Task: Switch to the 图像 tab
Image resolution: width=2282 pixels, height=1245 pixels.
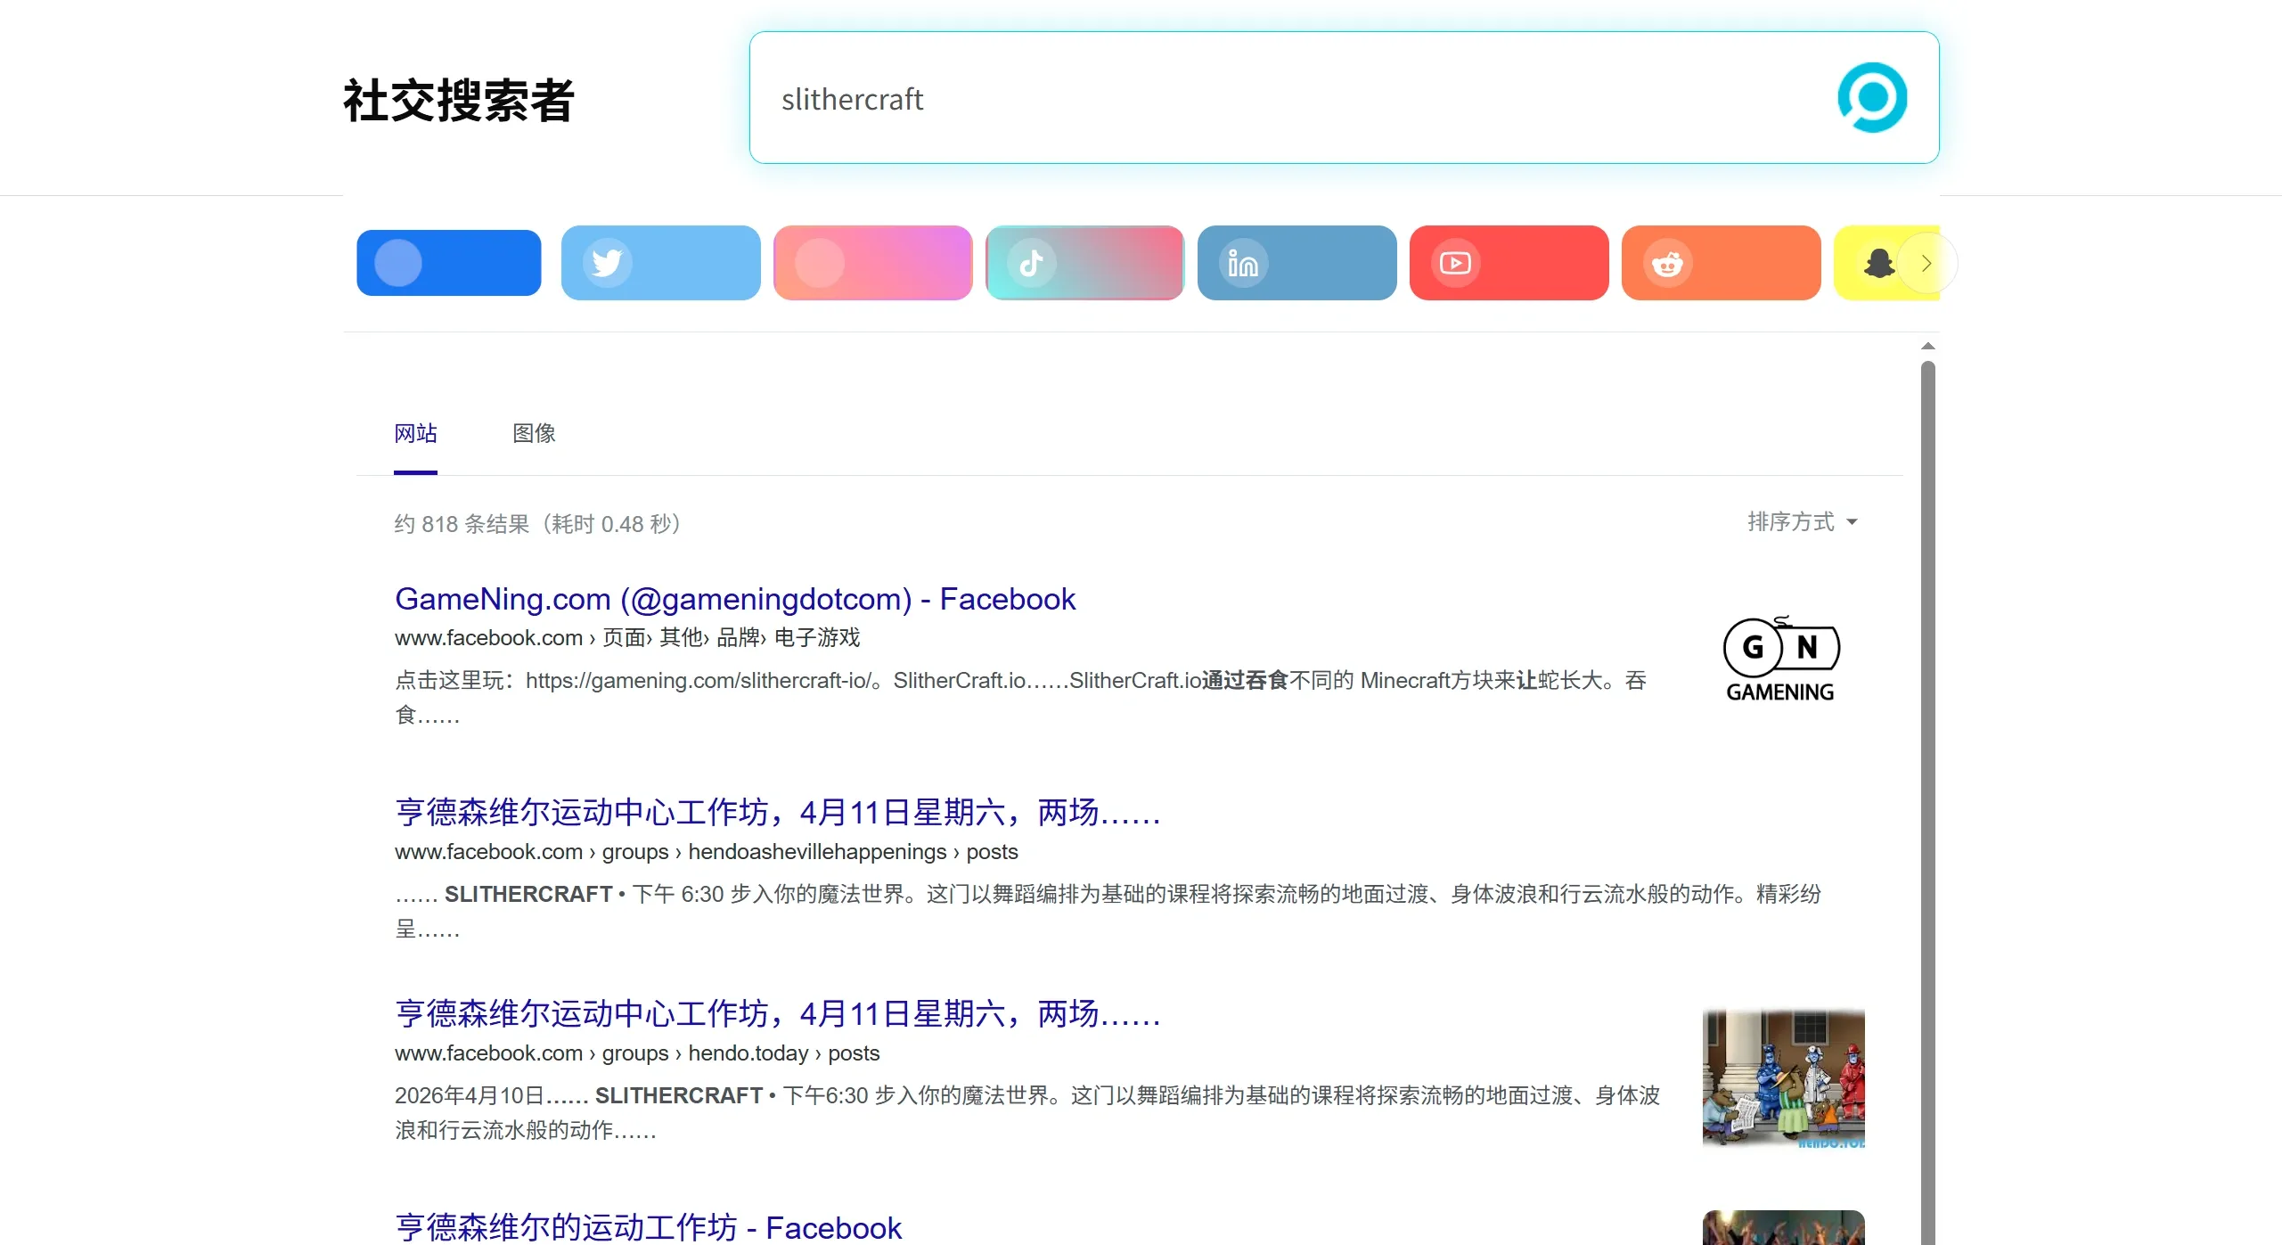Action: pos(534,434)
